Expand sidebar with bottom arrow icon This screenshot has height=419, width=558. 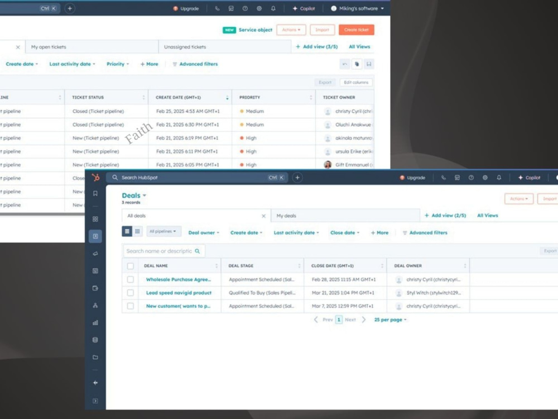point(95,401)
